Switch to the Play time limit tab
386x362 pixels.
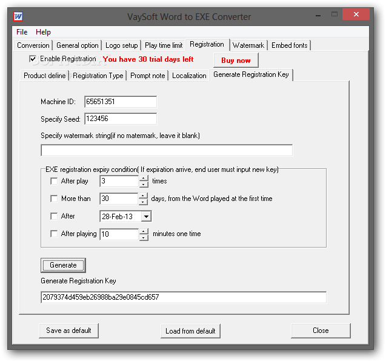(x=164, y=45)
